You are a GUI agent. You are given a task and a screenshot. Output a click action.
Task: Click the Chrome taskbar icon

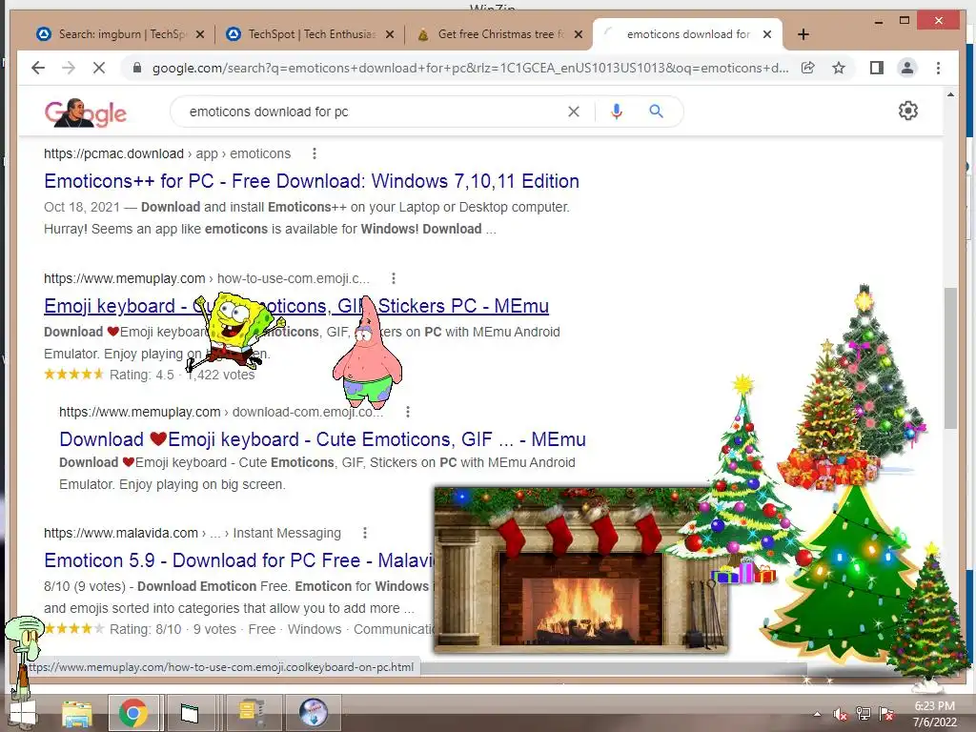tap(133, 713)
